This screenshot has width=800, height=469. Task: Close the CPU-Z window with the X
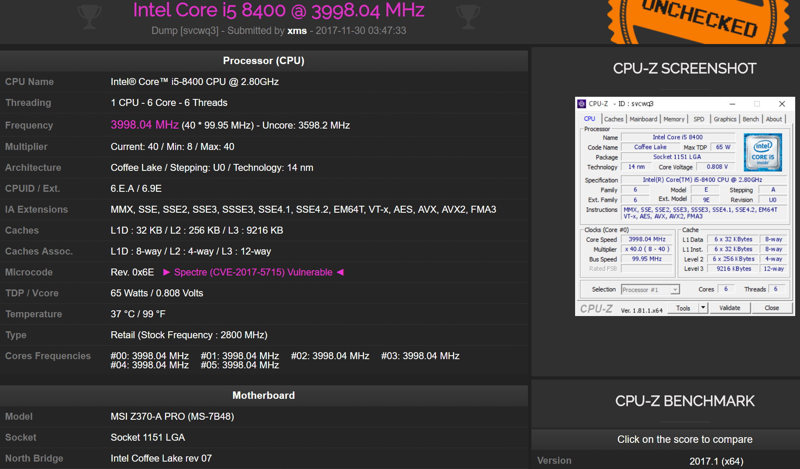(782, 104)
